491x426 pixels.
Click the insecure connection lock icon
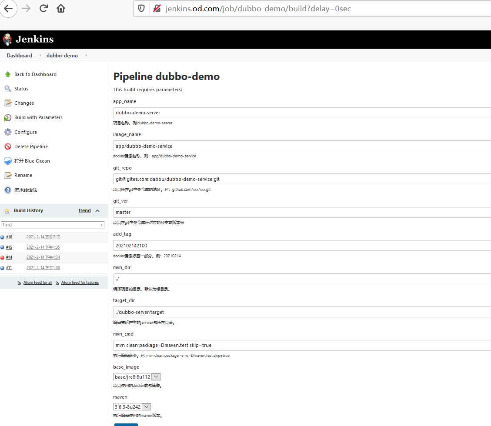(x=157, y=8)
